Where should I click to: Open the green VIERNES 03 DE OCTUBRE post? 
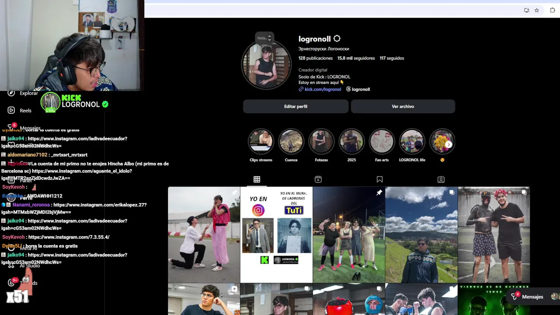(x=493, y=299)
